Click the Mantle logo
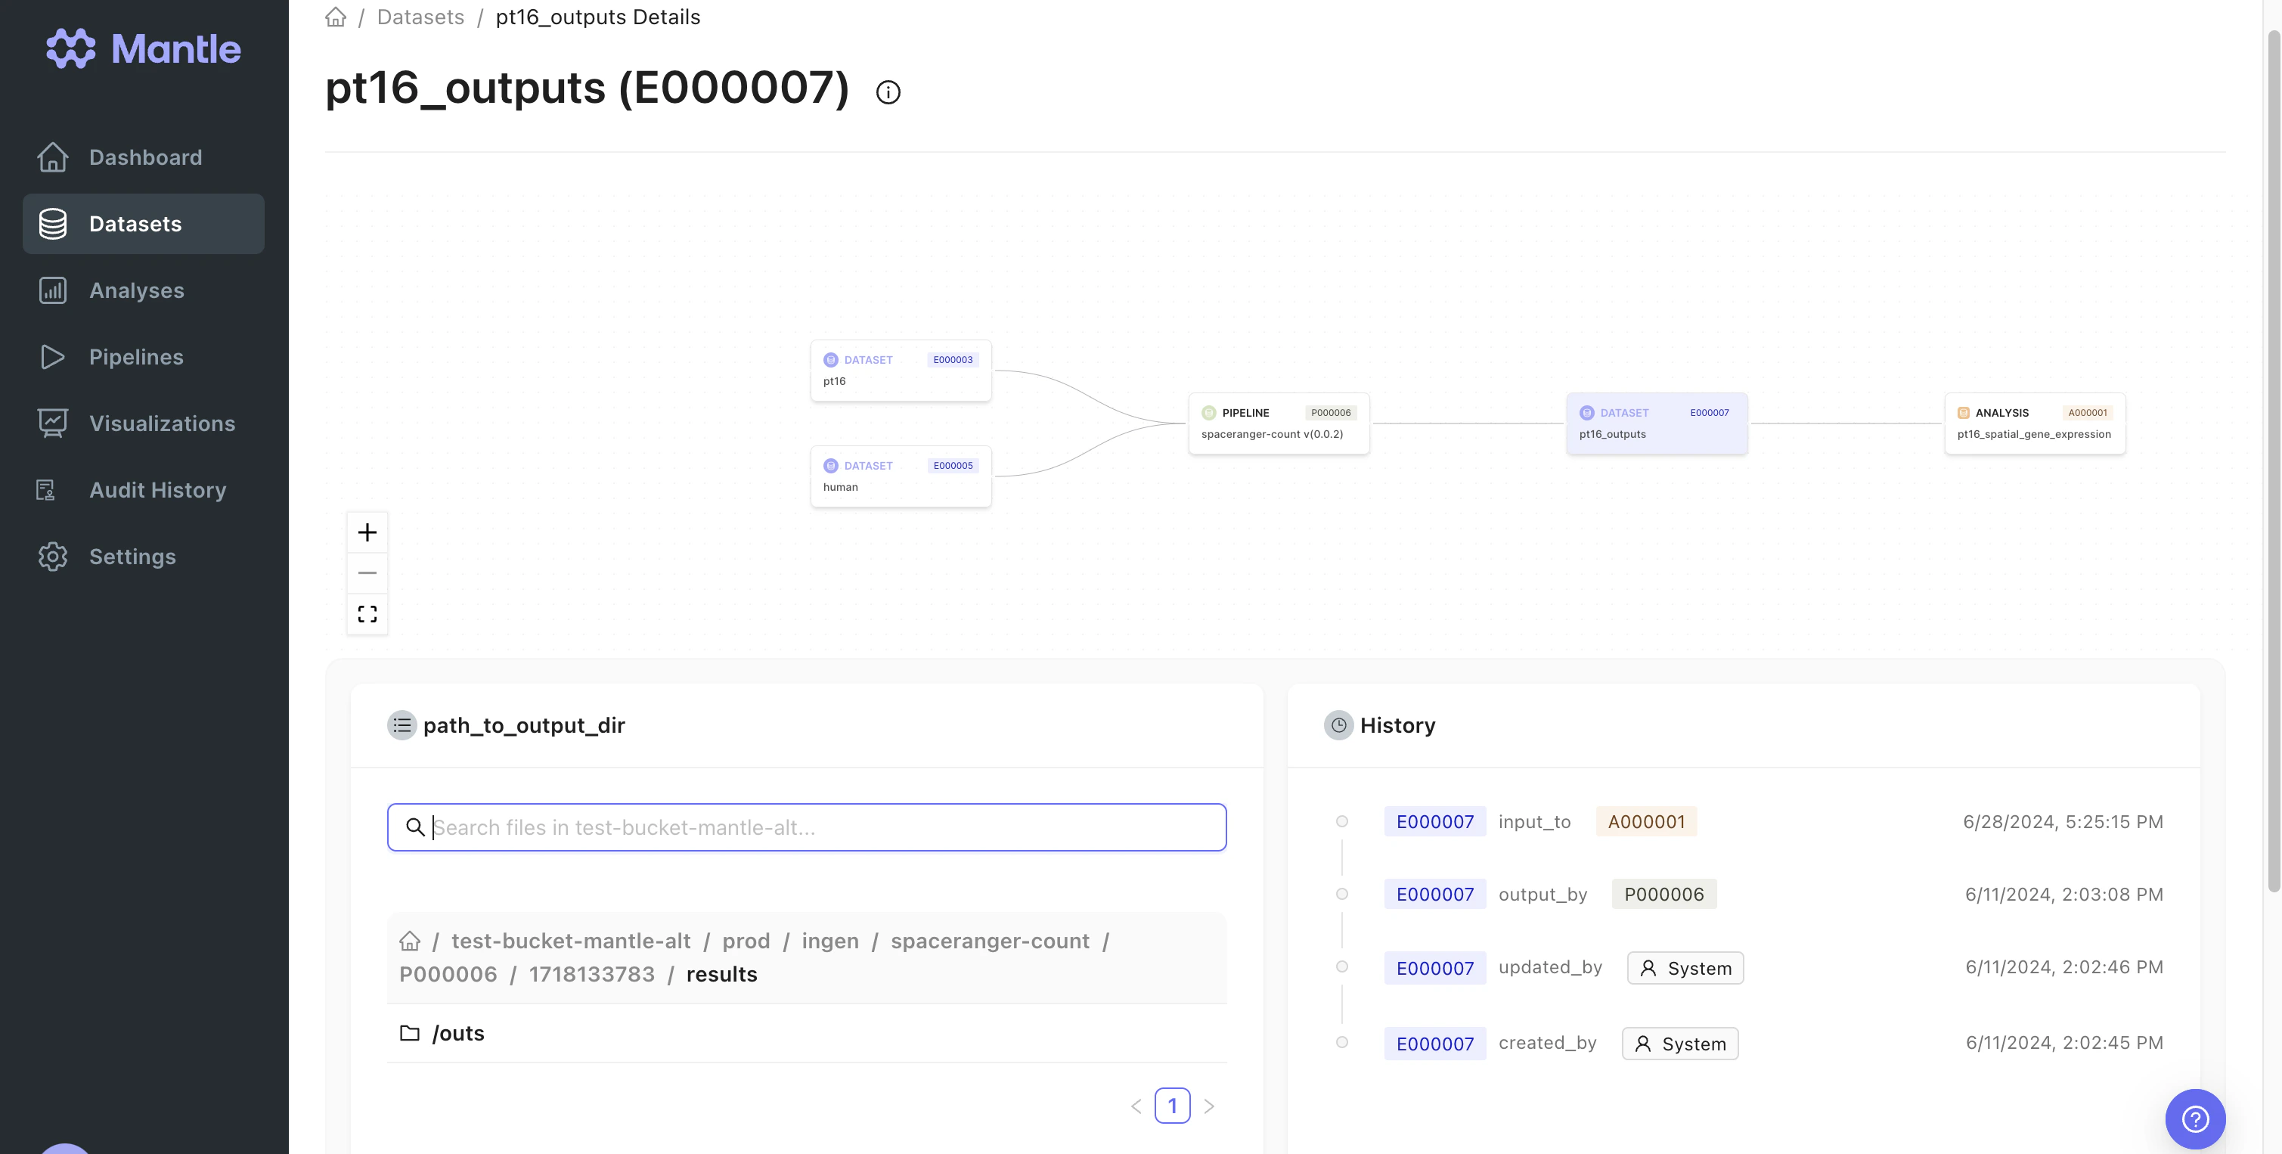 [144, 48]
